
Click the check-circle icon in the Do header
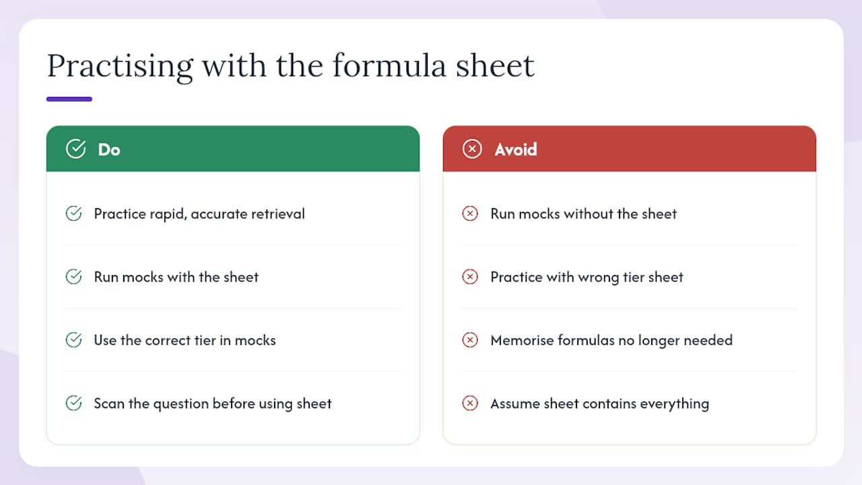pyautogui.click(x=75, y=149)
